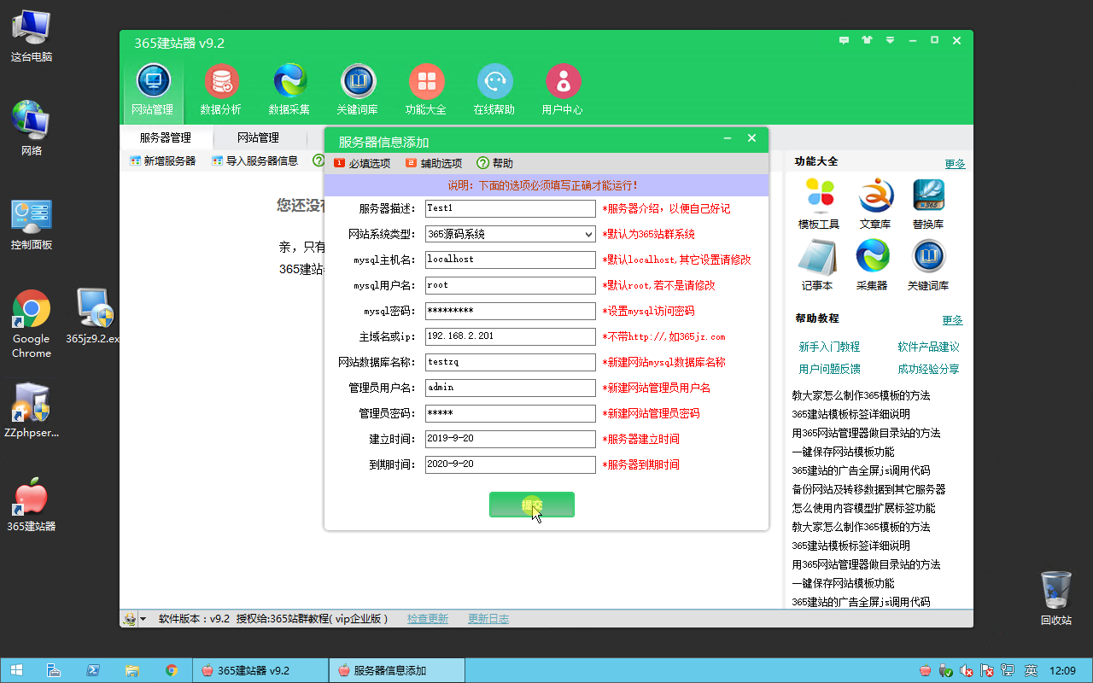Viewport: 1093px width, 683px height.
Task: Open 365建站器 desktop shortcut
Action: point(32,504)
